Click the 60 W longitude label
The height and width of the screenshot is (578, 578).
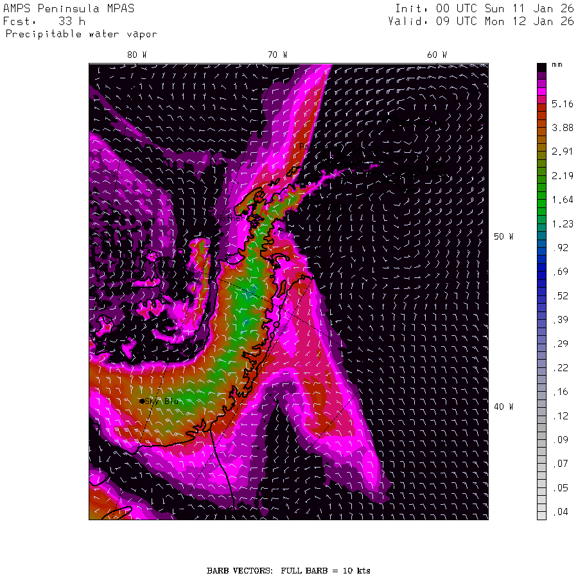(437, 55)
